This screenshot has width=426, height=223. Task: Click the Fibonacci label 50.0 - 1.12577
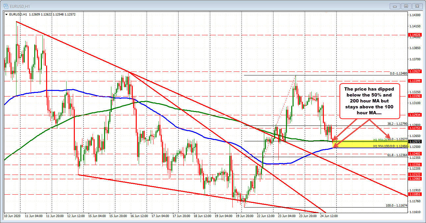(397, 140)
